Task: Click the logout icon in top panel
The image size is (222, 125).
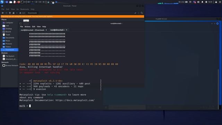Action: point(220,2)
